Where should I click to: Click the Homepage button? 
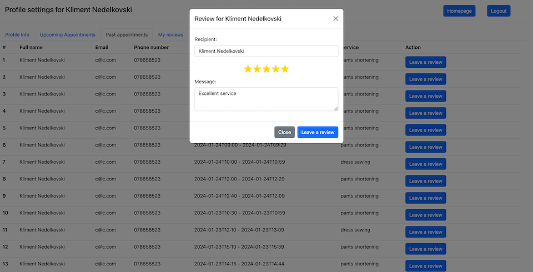point(459,11)
